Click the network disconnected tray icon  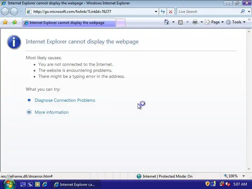coord(222,184)
